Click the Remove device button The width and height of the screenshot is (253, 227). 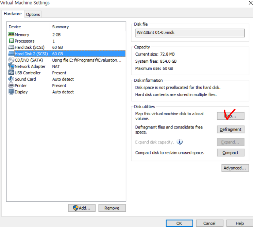(112, 208)
